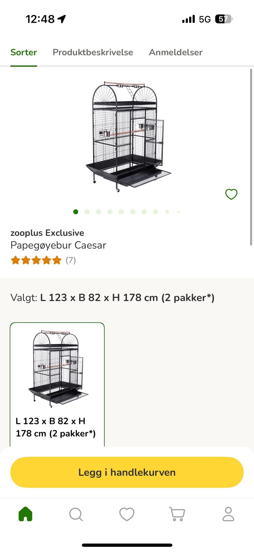This screenshot has height=552, width=254.
Task: Open the shopping cart icon
Action: tap(177, 514)
